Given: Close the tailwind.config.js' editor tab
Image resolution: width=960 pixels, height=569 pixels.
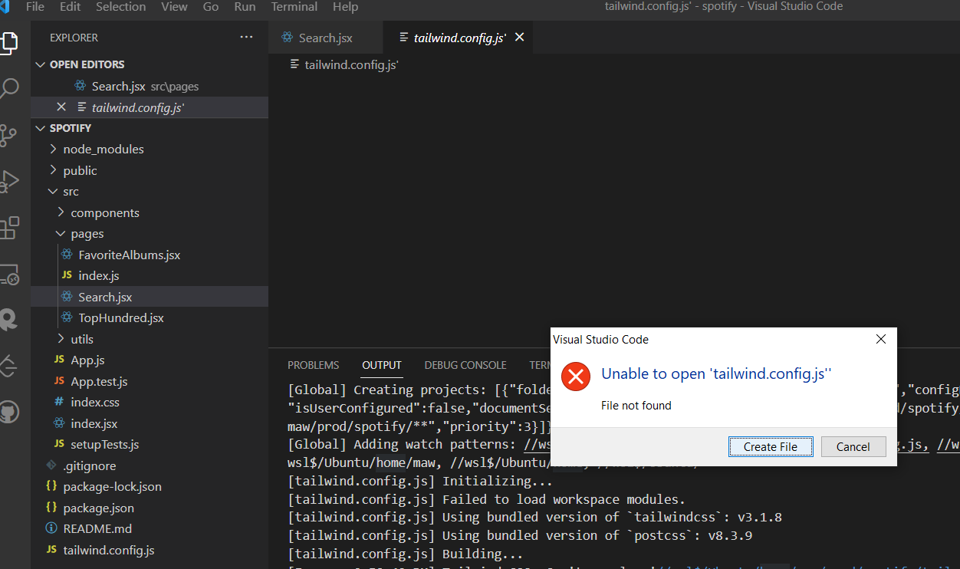Looking at the screenshot, I should 519,37.
